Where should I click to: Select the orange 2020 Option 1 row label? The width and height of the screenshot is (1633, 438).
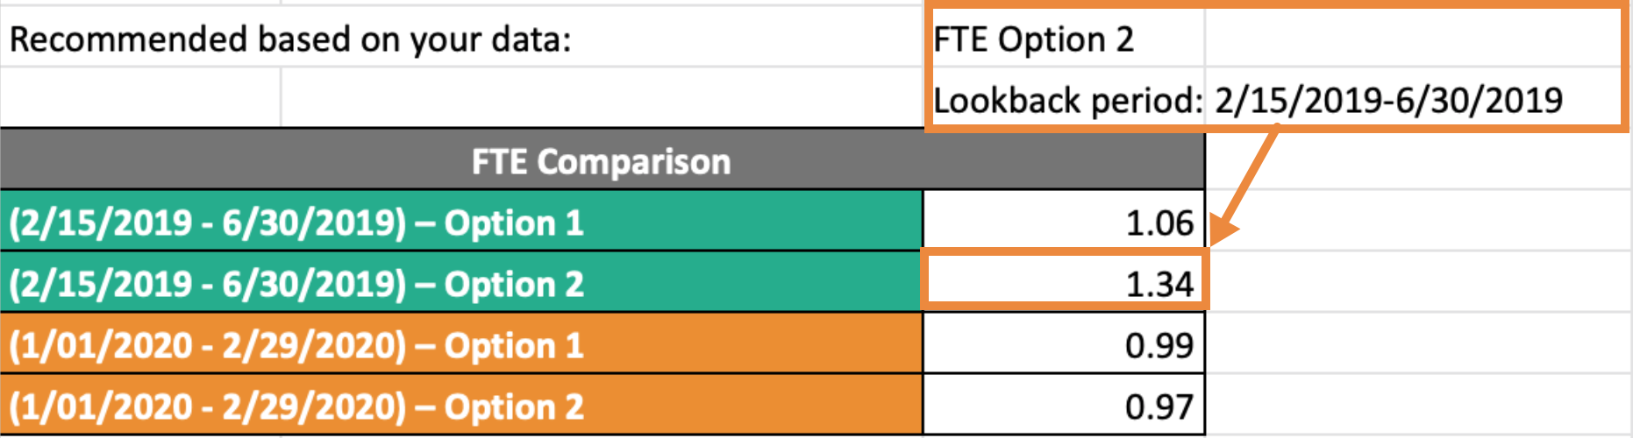pyautogui.click(x=461, y=344)
